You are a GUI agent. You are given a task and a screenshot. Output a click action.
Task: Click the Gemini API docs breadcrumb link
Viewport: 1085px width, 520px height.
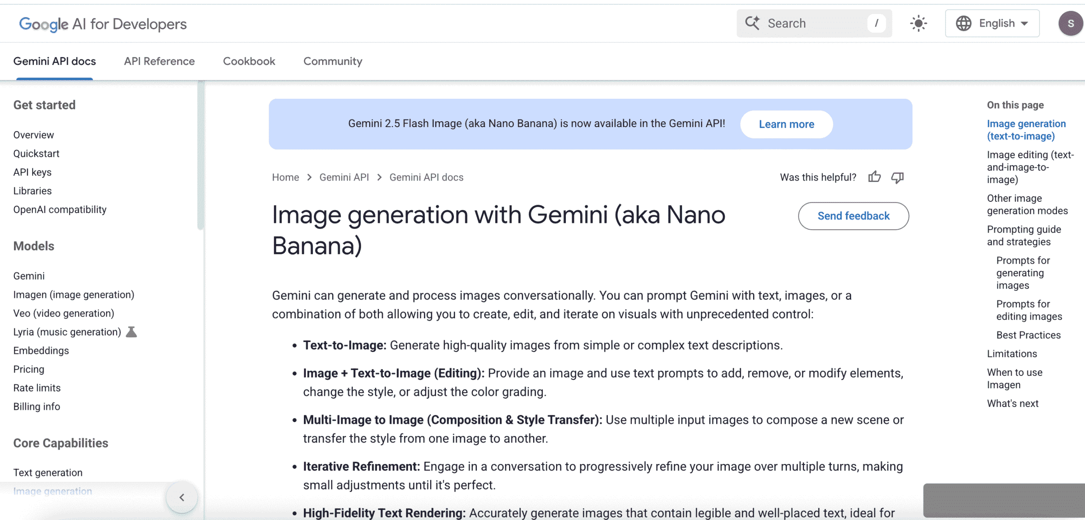point(426,177)
